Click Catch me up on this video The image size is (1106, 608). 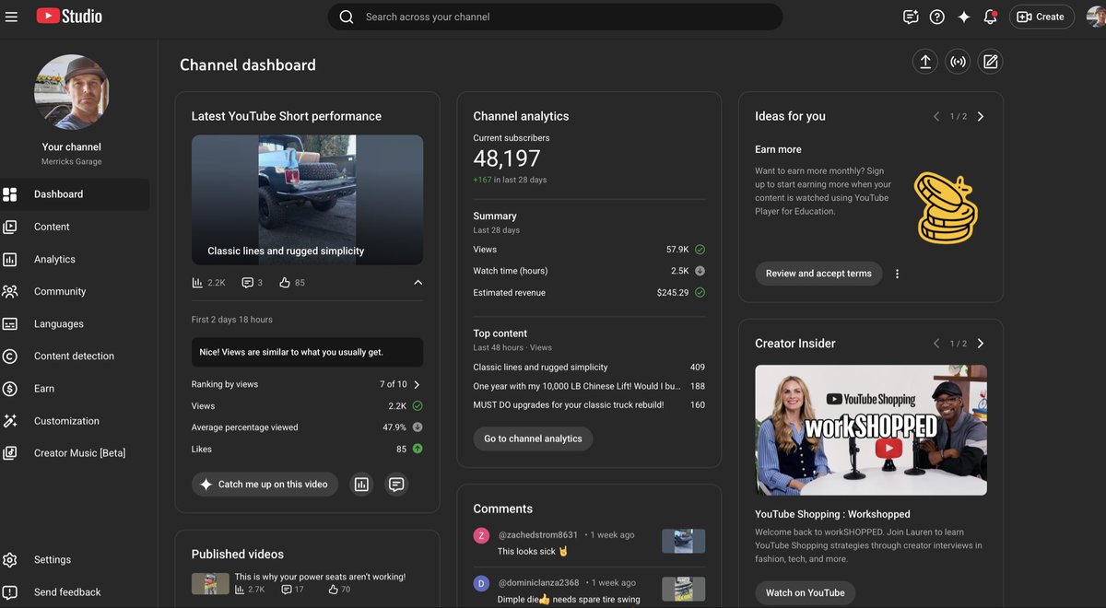click(265, 485)
